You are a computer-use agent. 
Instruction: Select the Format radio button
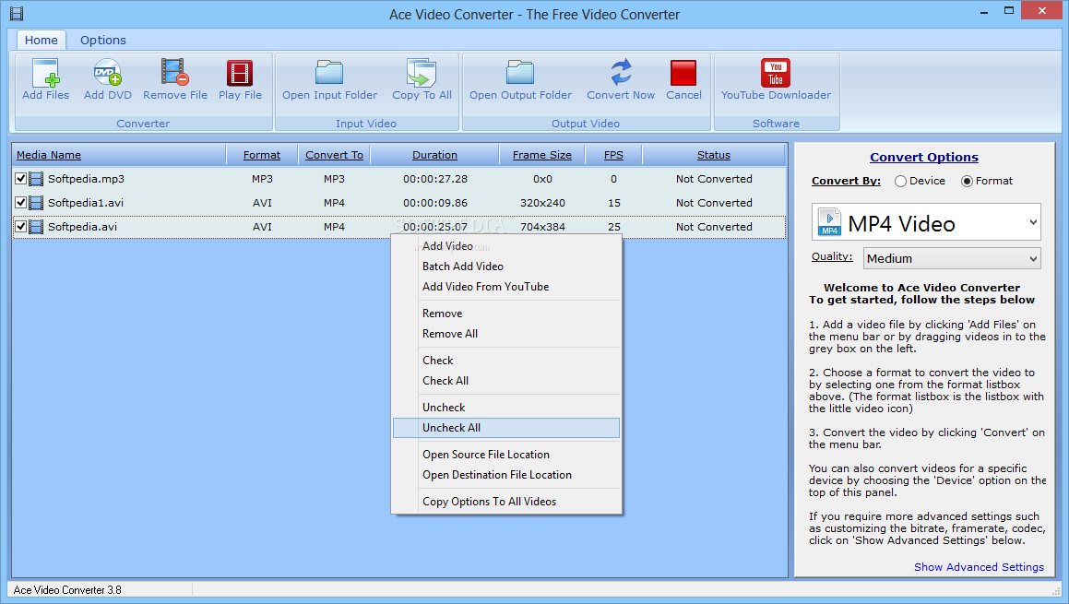967,182
